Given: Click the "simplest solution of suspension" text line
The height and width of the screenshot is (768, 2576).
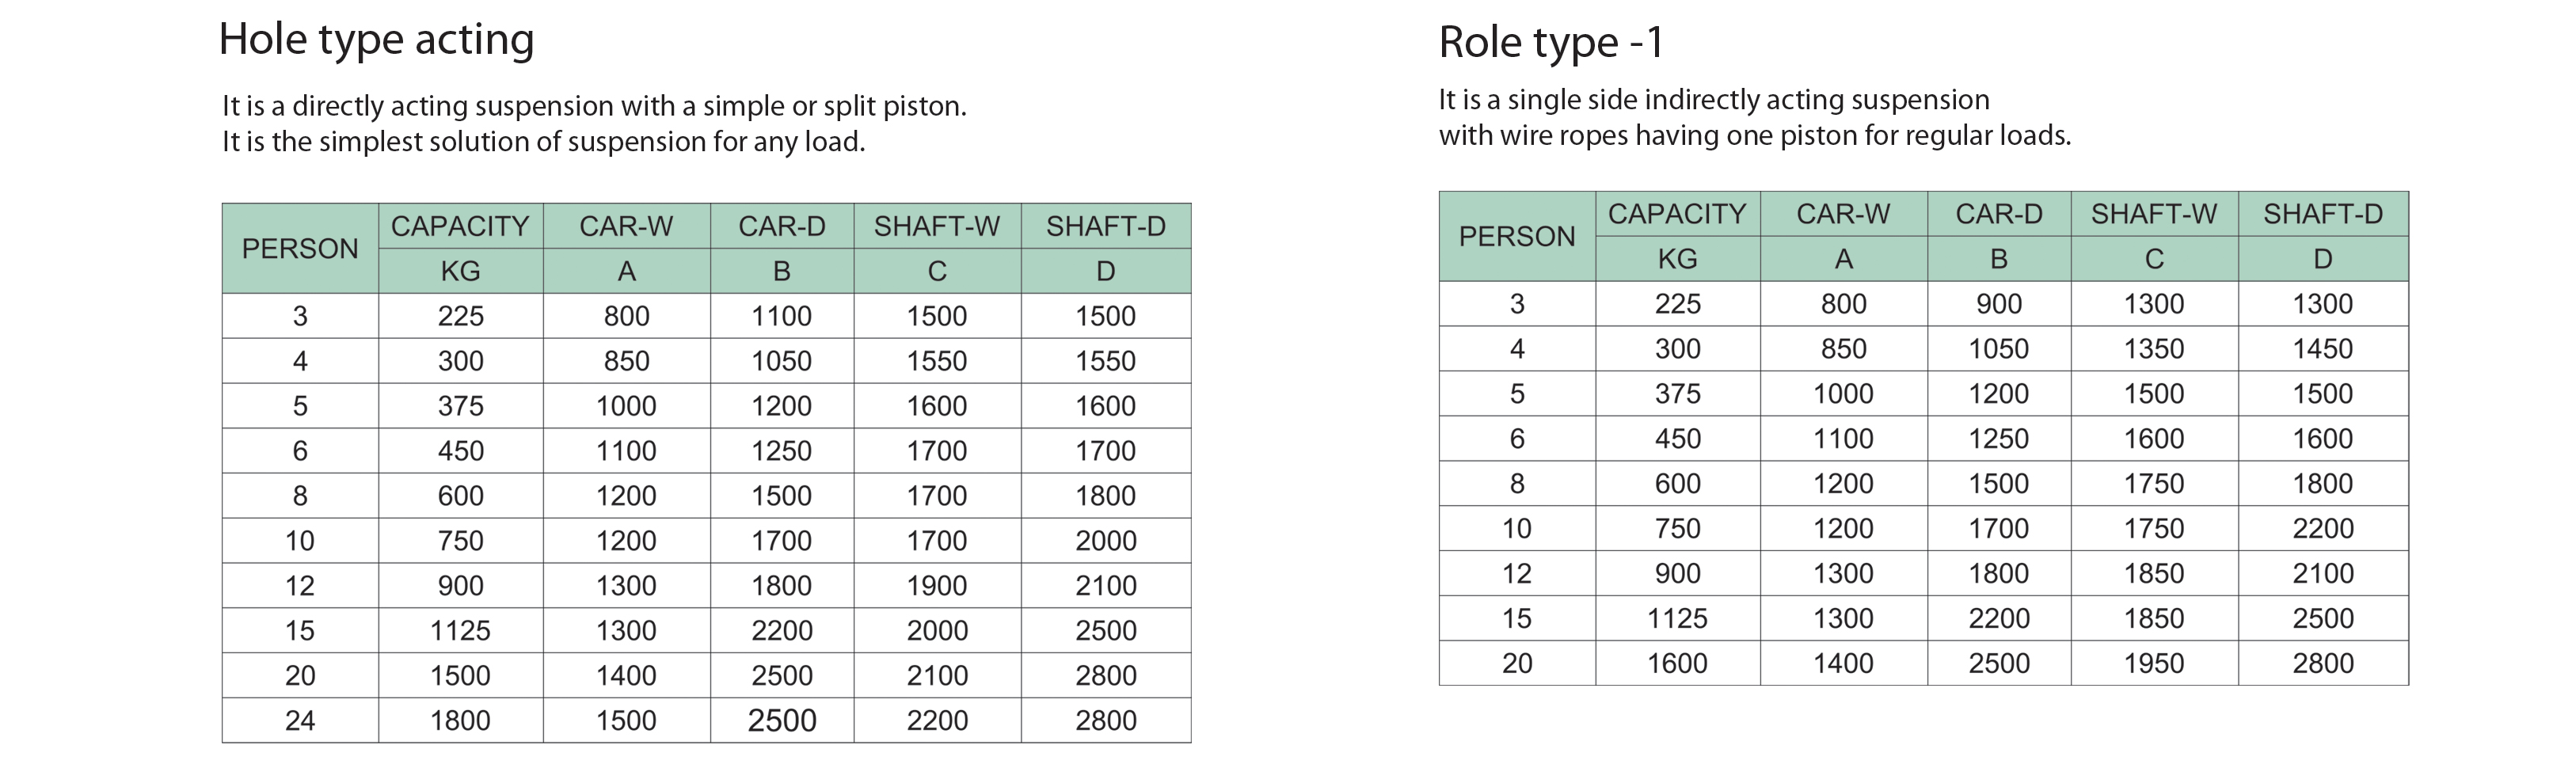Looking at the screenshot, I should point(543,142).
